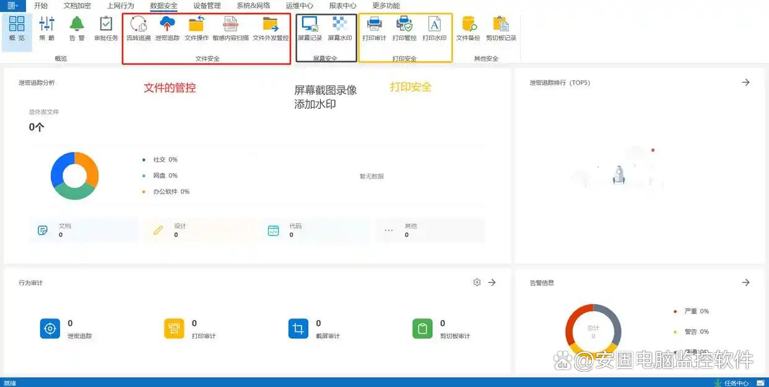Click the 代码 code category icon
769x387 pixels.
[273, 231]
